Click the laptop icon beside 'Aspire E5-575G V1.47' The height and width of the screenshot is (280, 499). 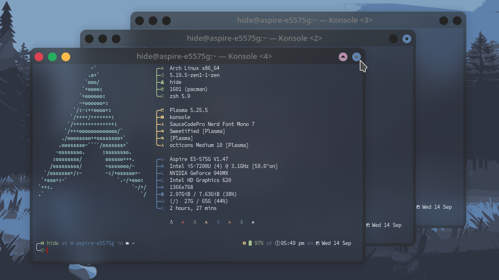click(x=162, y=159)
